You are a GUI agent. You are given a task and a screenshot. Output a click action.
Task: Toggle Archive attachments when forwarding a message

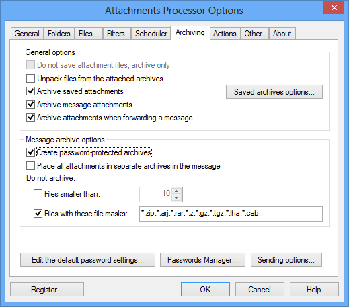[30, 118]
